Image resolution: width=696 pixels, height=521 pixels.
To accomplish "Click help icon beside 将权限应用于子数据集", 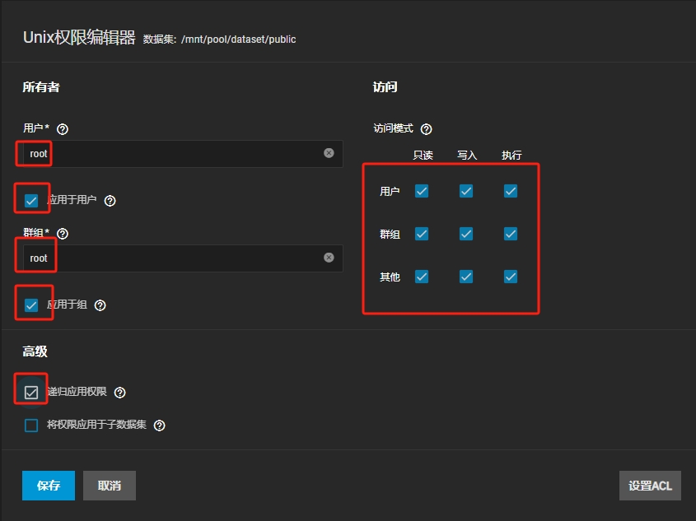I will (160, 426).
